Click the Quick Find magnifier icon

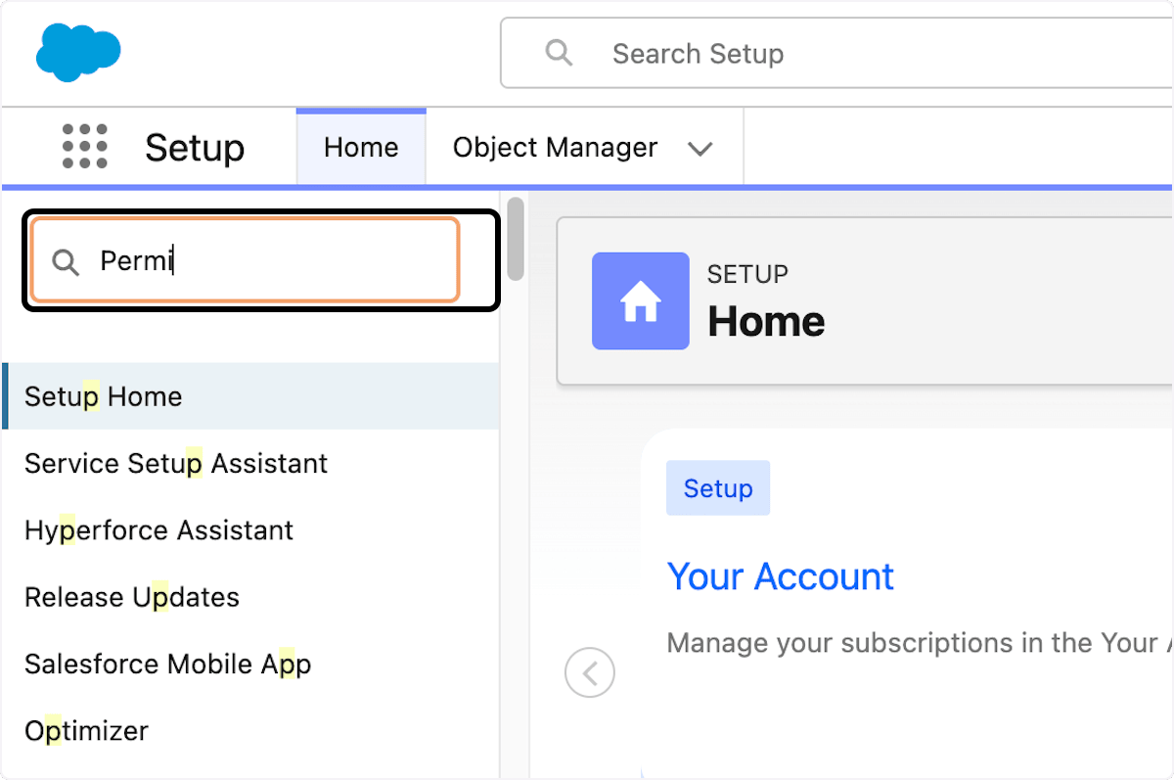tap(66, 261)
